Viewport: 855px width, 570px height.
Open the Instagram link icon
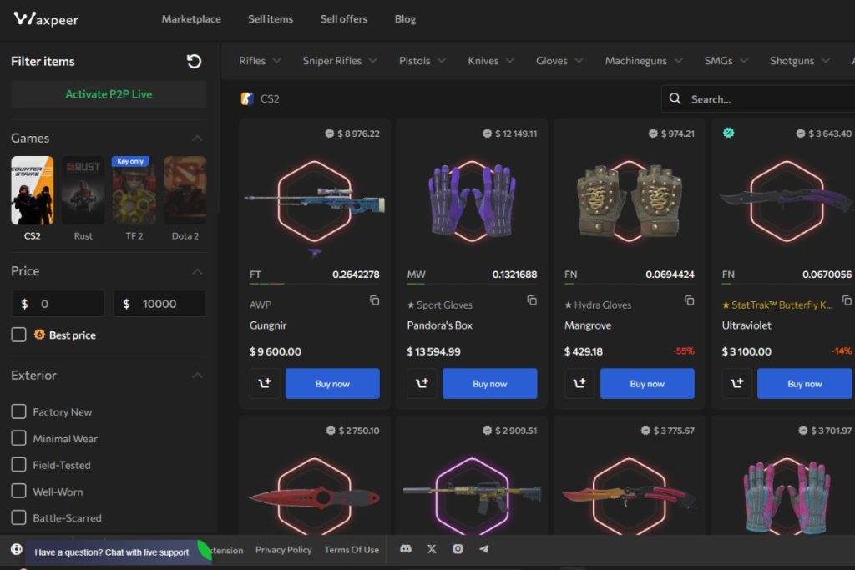(x=458, y=549)
